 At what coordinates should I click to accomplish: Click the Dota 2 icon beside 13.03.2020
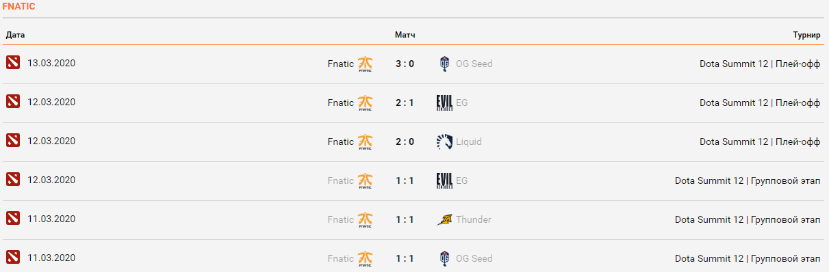pyautogui.click(x=13, y=63)
